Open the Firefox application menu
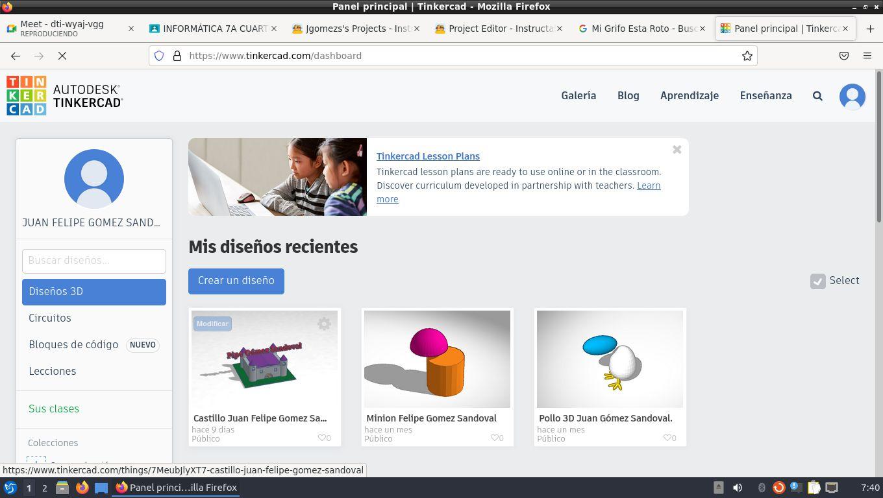The width and height of the screenshot is (883, 498). 867,56
